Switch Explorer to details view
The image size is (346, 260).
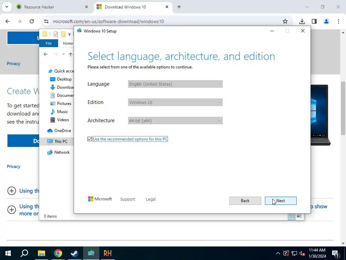[x=292, y=216]
